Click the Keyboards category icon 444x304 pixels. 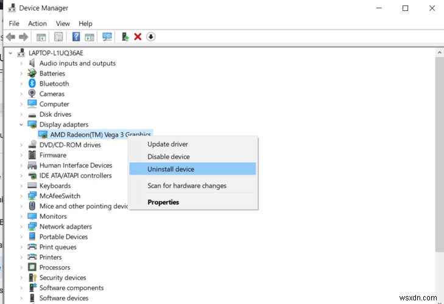pyautogui.click(x=32, y=185)
